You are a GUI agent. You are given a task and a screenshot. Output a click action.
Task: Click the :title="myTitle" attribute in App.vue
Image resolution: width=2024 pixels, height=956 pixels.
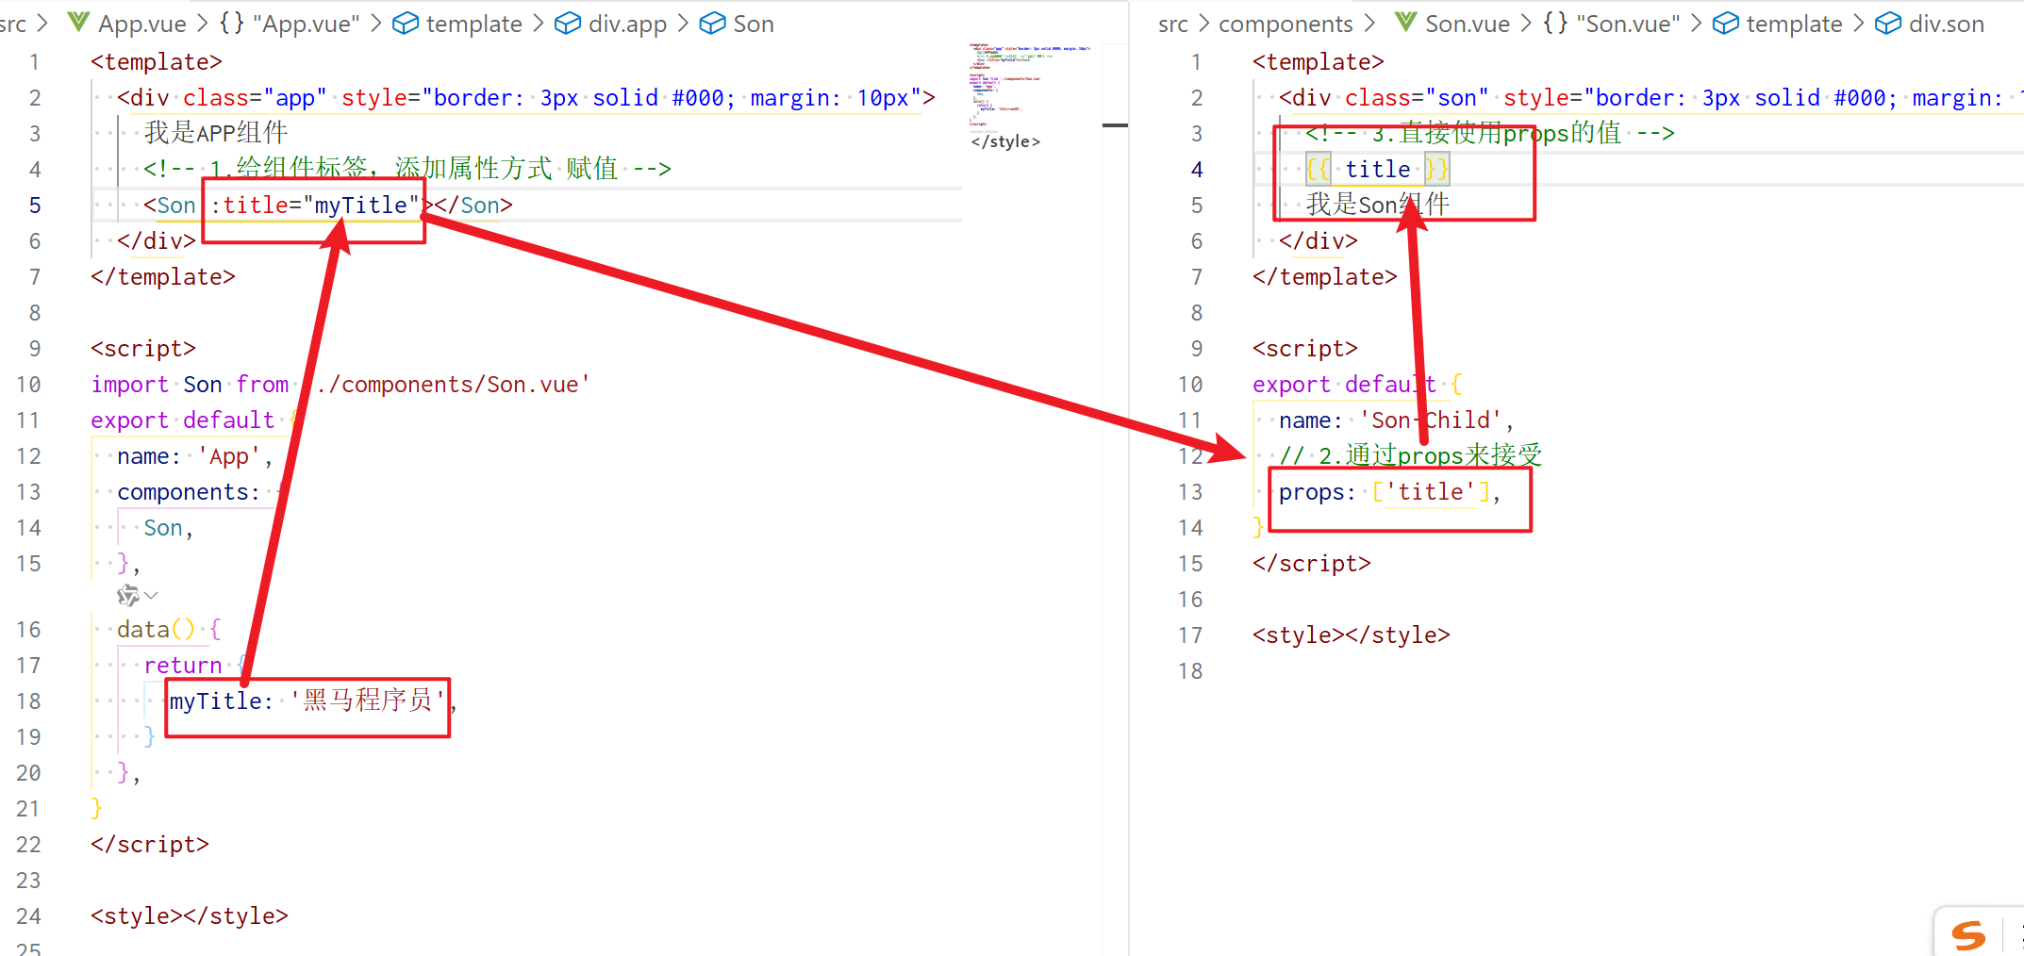pyautogui.click(x=315, y=206)
